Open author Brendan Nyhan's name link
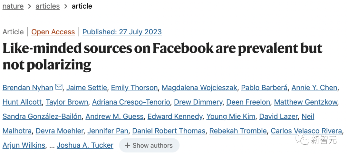 pos(28,88)
